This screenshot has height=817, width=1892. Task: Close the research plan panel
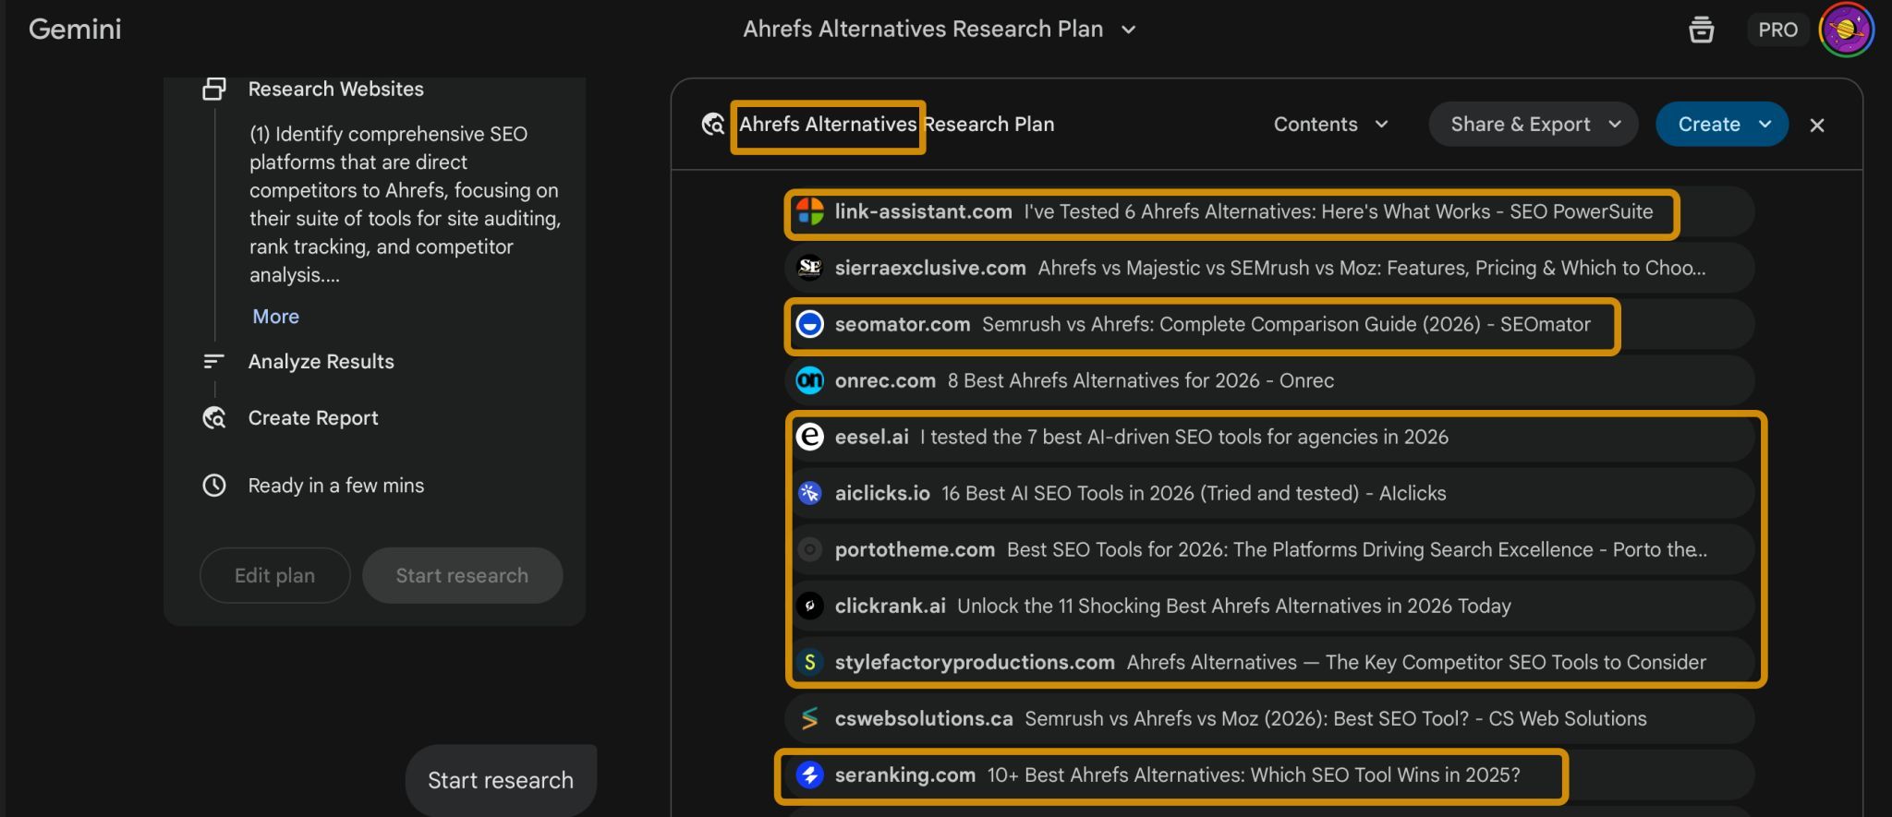coord(1816,126)
